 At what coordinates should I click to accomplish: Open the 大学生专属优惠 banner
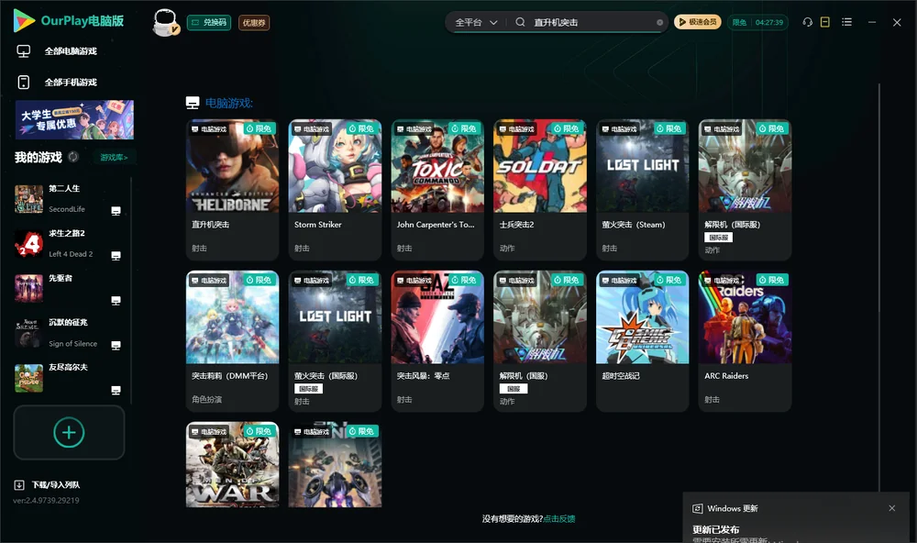point(74,119)
